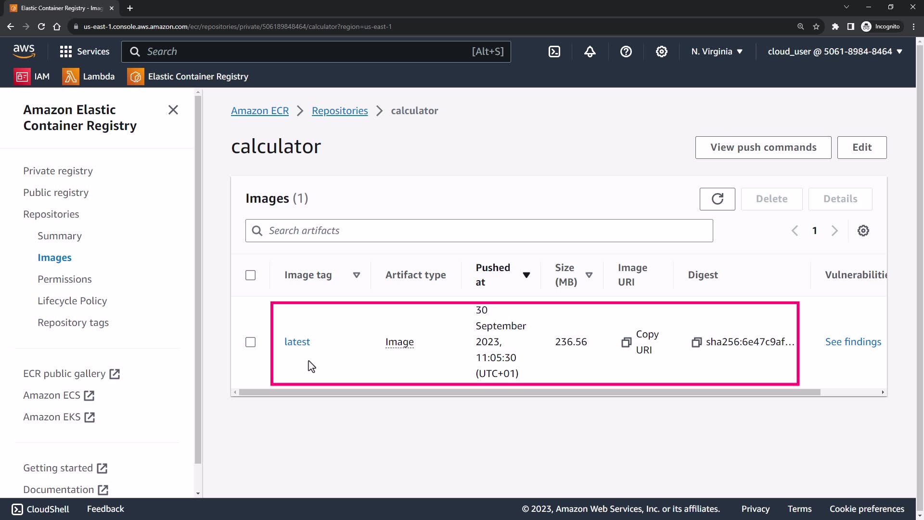Click the help question mark icon
The height and width of the screenshot is (520, 924).
click(626, 52)
